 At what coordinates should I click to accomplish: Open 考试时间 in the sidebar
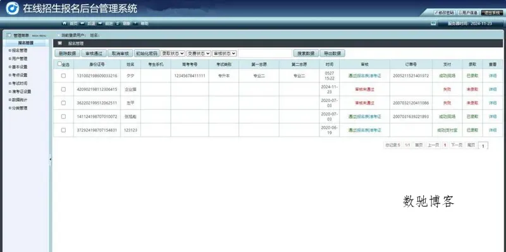click(x=20, y=83)
